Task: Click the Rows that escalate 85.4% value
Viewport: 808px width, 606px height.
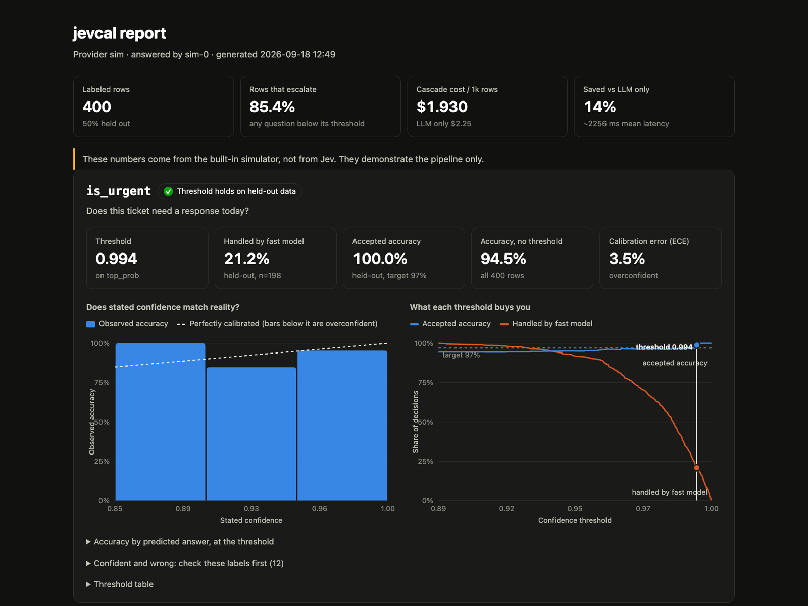Action: click(272, 107)
